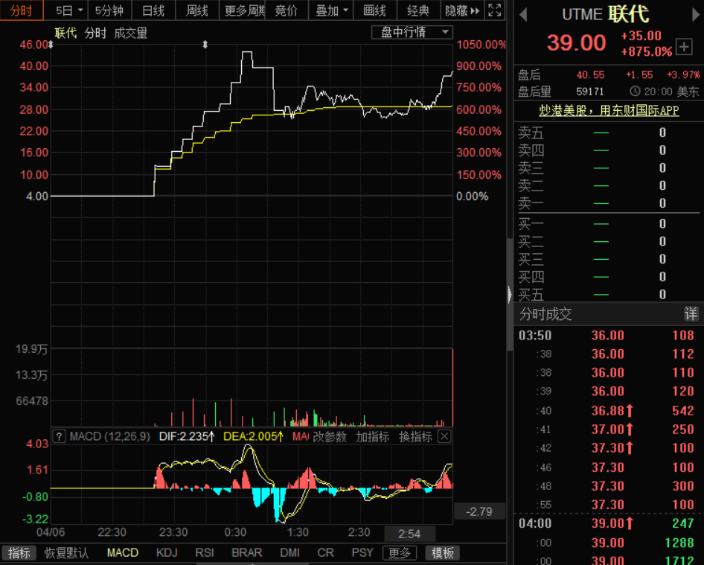Click after-hours price 40.55
Viewport: 704px width, 565px height.
tap(590, 75)
